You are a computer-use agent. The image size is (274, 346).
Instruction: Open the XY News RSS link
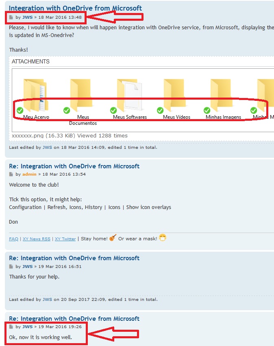[x=37, y=239]
